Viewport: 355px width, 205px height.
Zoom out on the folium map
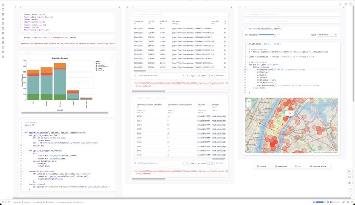[249, 105]
